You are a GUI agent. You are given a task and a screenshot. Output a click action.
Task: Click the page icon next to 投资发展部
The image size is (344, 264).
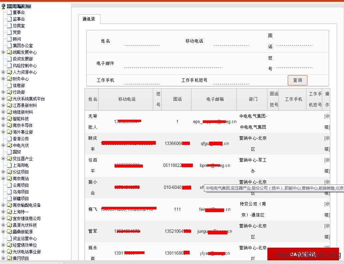(9, 59)
